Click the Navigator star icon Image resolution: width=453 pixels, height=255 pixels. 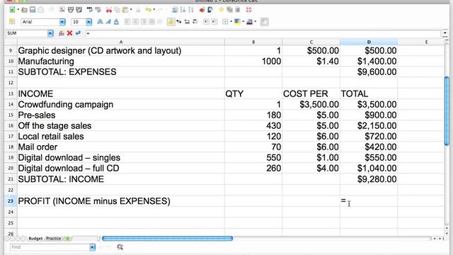click(x=222, y=10)
